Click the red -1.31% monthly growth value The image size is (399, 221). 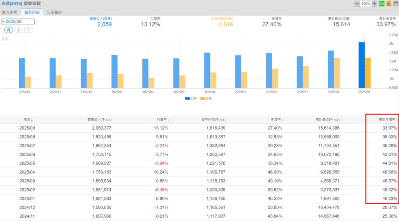pos(161,207)
